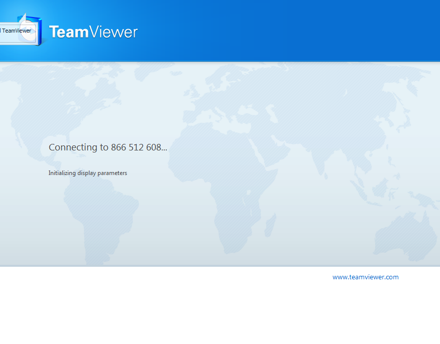Select the "Initializing display parameters" status text

point(87,173)
